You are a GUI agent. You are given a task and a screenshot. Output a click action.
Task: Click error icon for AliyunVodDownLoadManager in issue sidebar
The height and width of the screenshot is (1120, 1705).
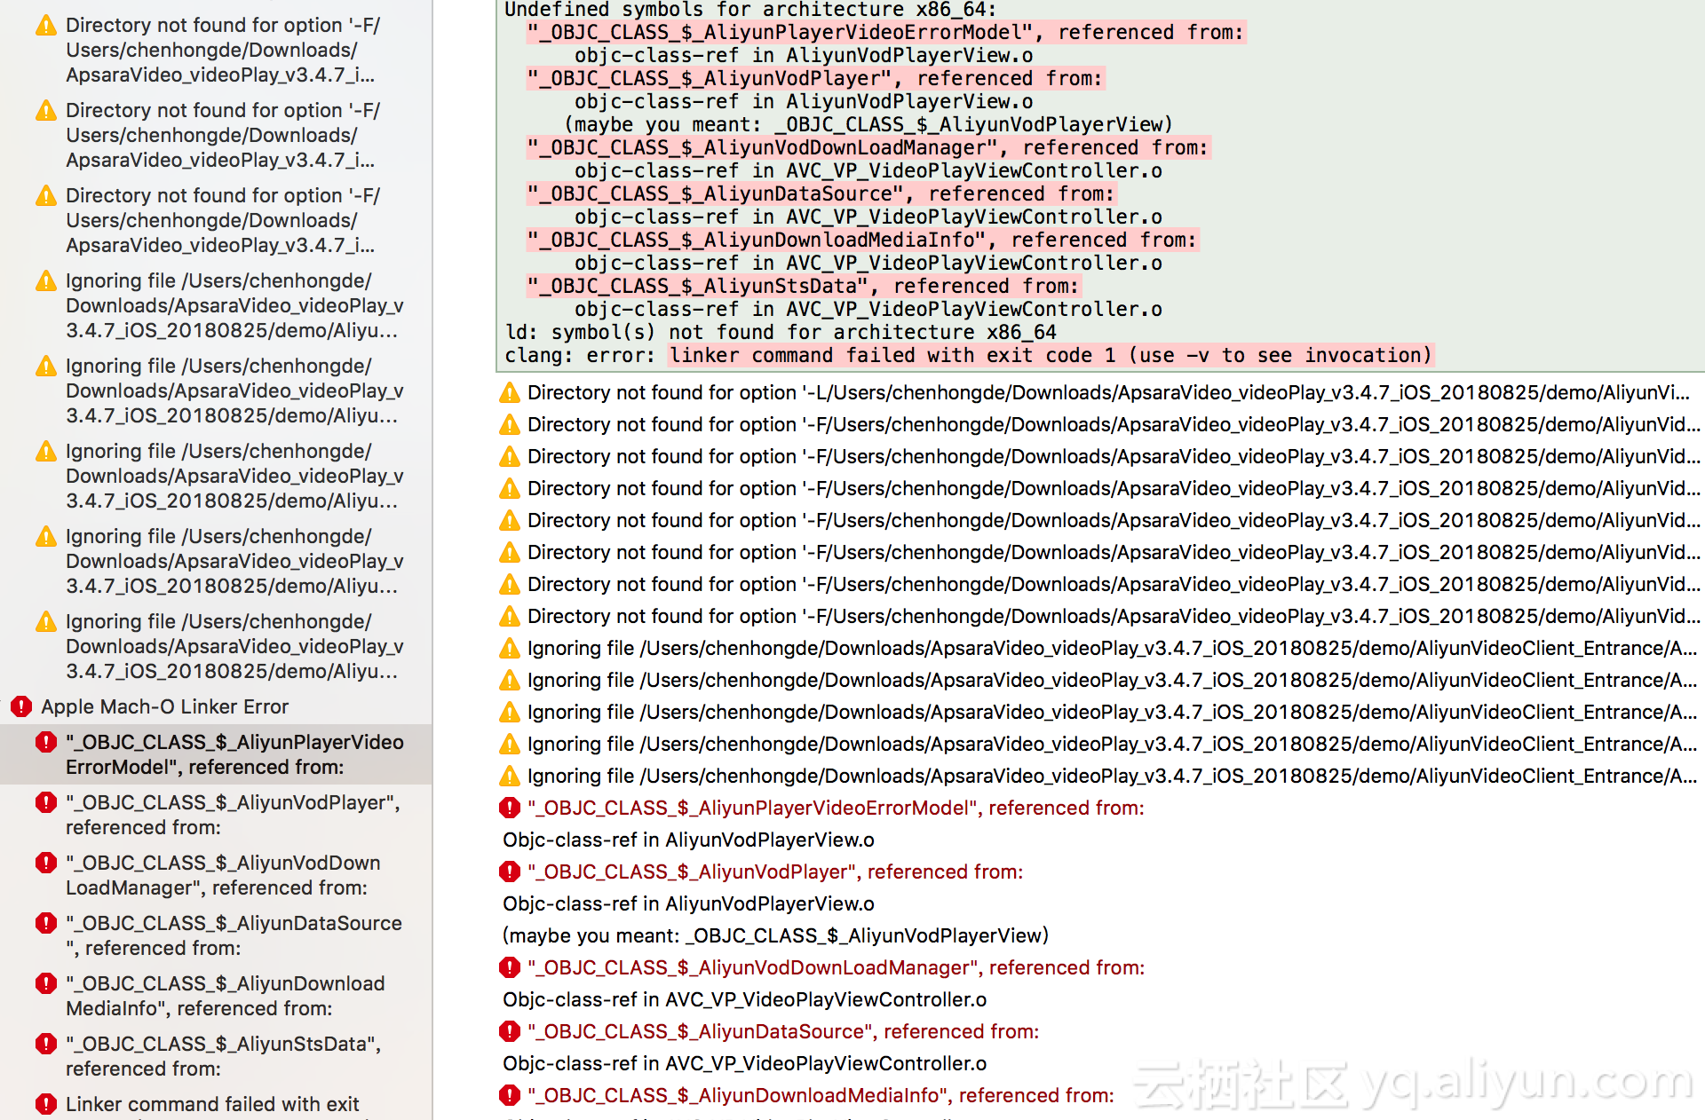coord(46,863)
